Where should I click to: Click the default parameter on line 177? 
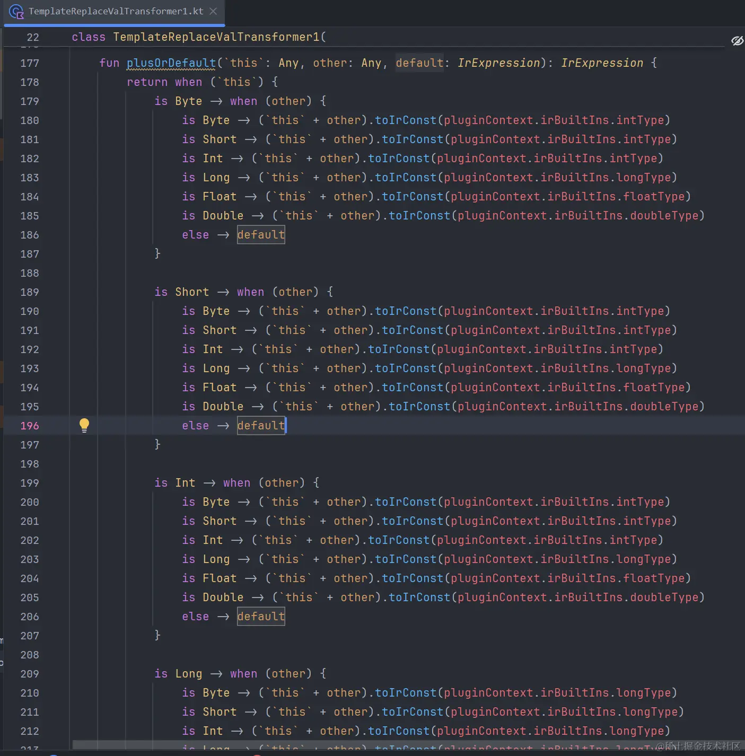pyautogui.click(x=419, y=63)
